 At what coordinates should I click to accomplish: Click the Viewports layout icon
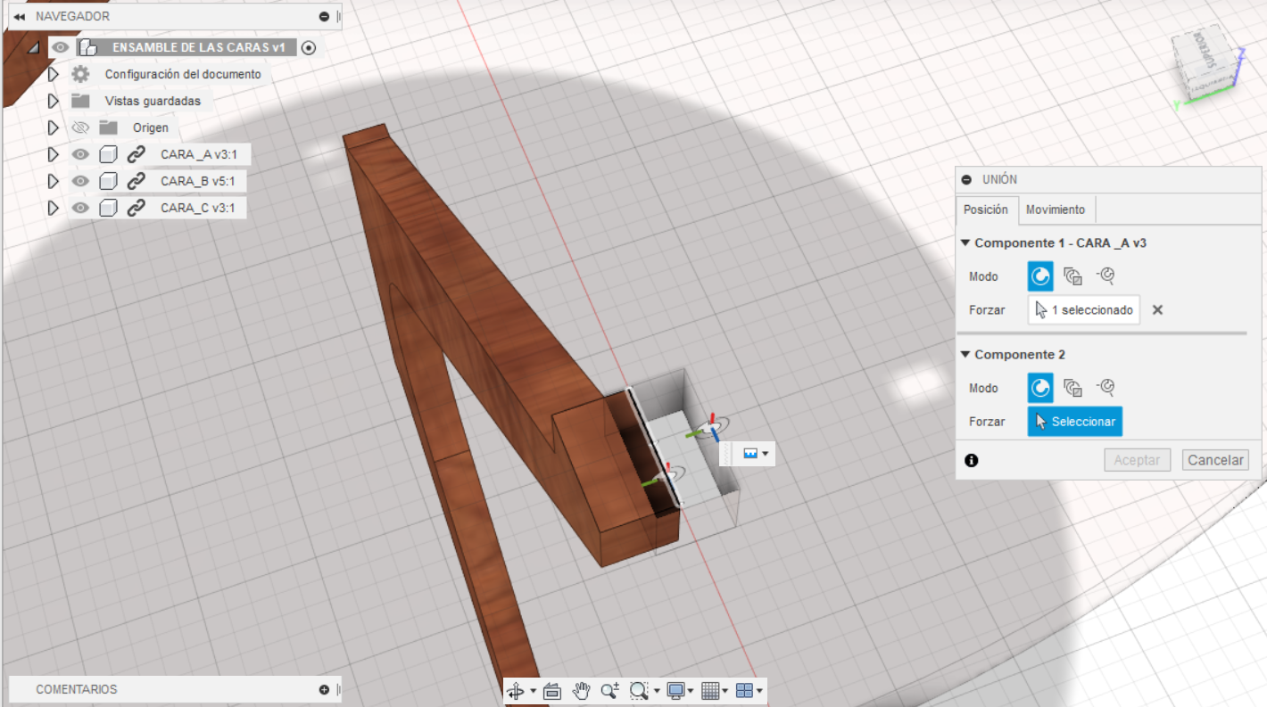(x=744, y=690)
